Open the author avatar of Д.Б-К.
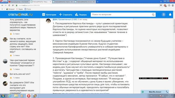Image resolution: width=175 pixels, height=98 pixels. pos(48,21)
